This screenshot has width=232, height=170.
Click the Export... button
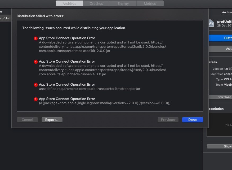[52, 120]
